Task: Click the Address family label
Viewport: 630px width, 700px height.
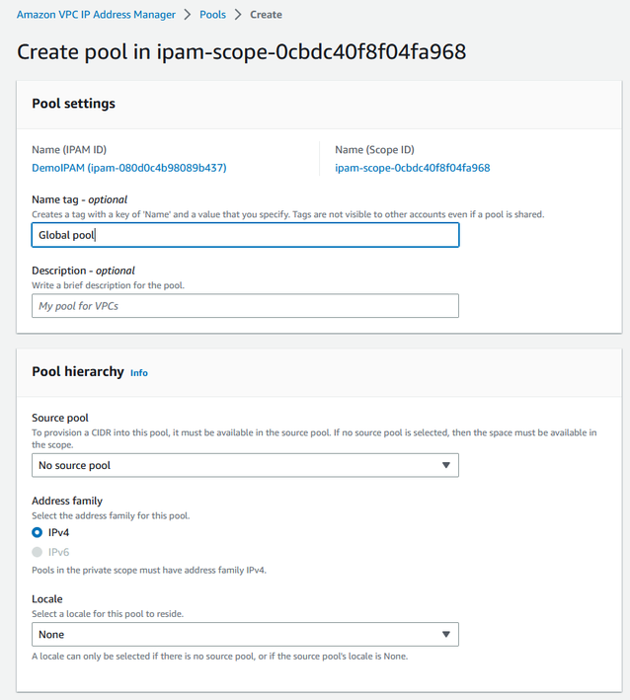Action: click(x=67, y=501)
